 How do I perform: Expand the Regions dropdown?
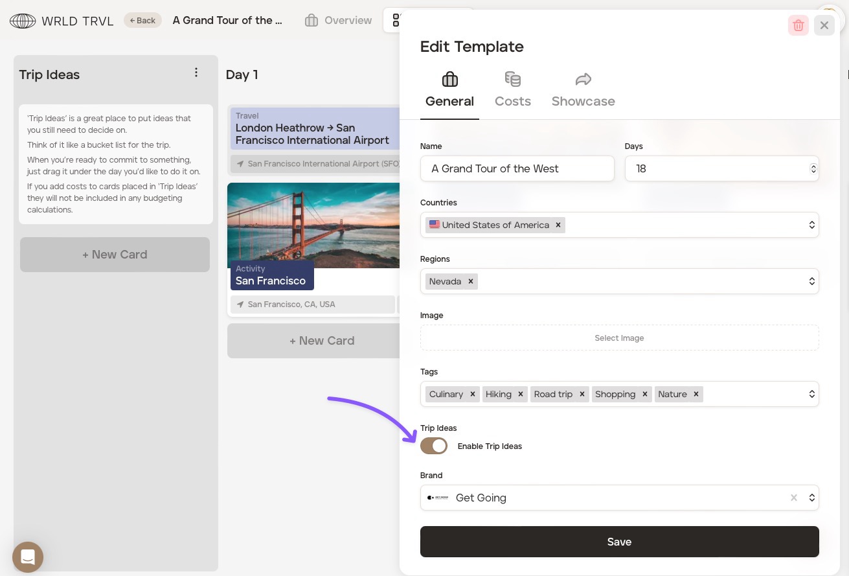click(811, 281)
